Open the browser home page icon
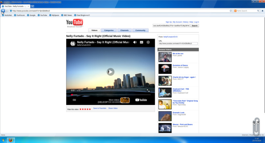Viewport: 265px width, 143px height. (x=262, y=11)
